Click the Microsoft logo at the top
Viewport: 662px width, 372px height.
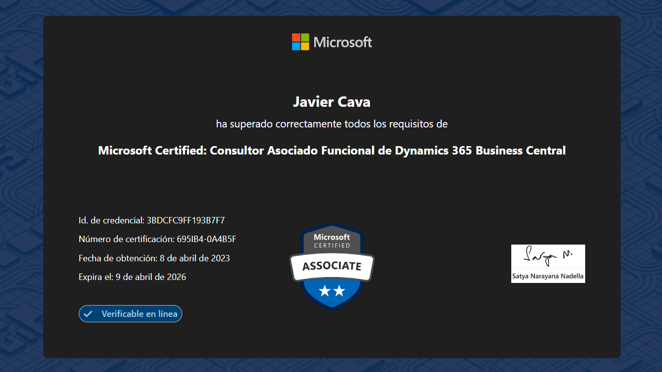(x=331, y=42)
